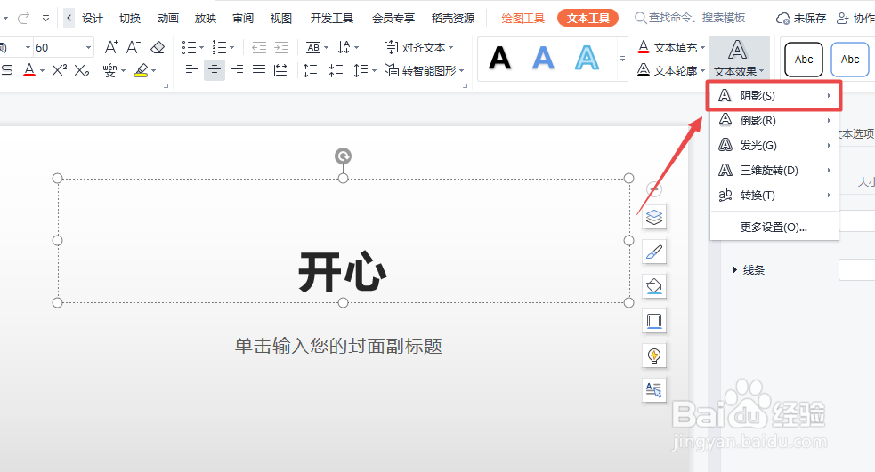The width and height of the screenshot is (875, 472).
Task: Choose light-blue outline text style A
Action: click(587, 58)
